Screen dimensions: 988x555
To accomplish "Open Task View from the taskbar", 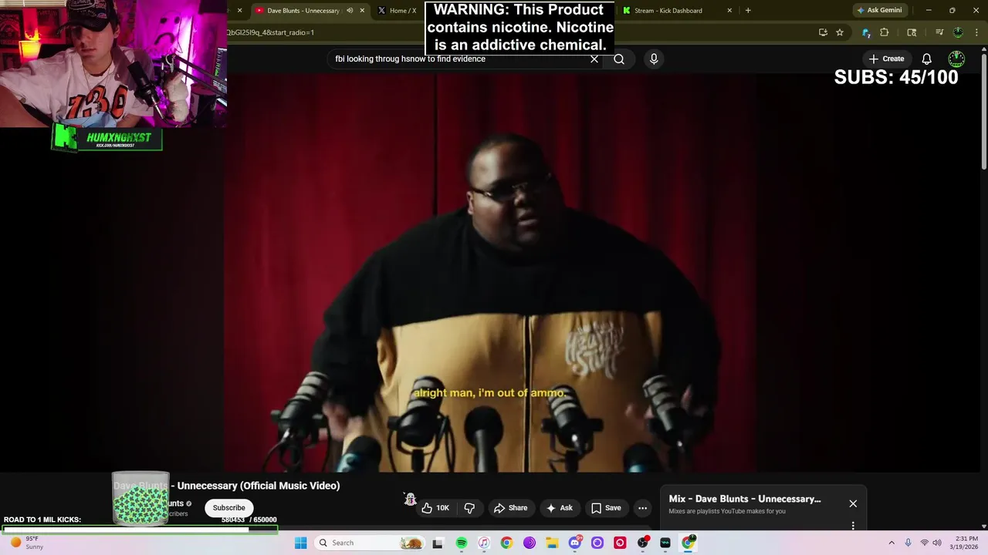I will tap(438, 543).
